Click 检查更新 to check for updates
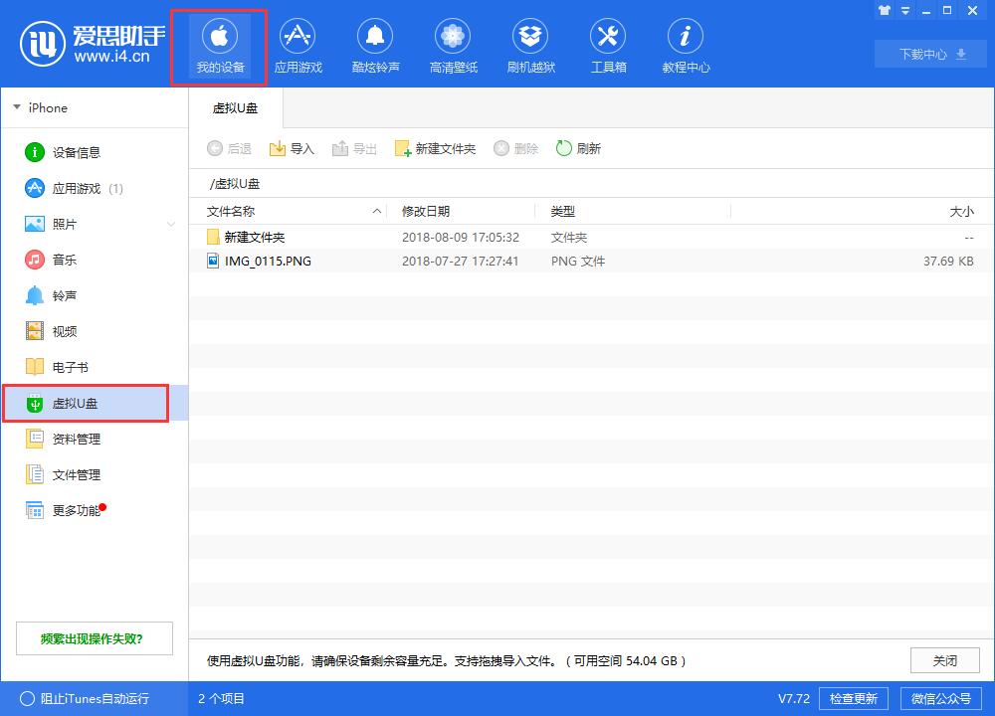The width and height of the screenshot is (995, 716). pos(854,698)
